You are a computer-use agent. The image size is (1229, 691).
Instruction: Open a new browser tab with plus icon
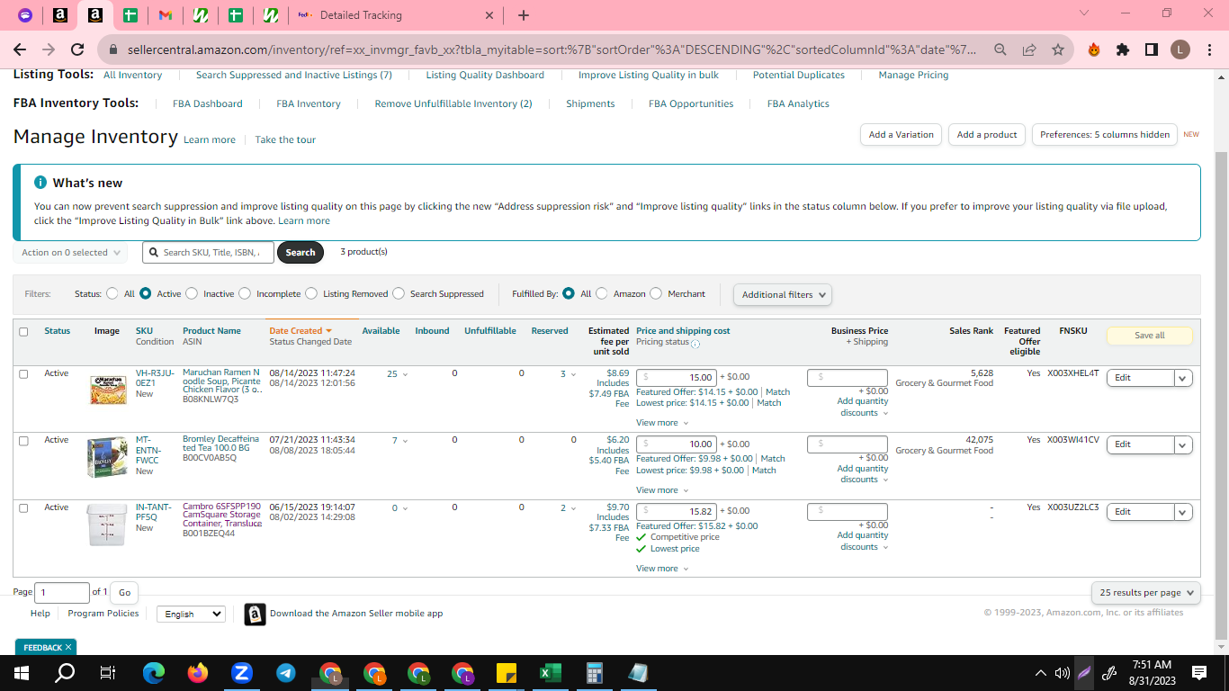(x=524, y=15)
